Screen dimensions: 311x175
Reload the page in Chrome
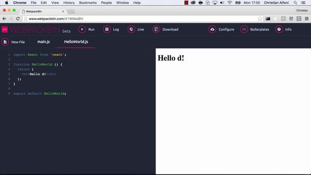[18, 18]
